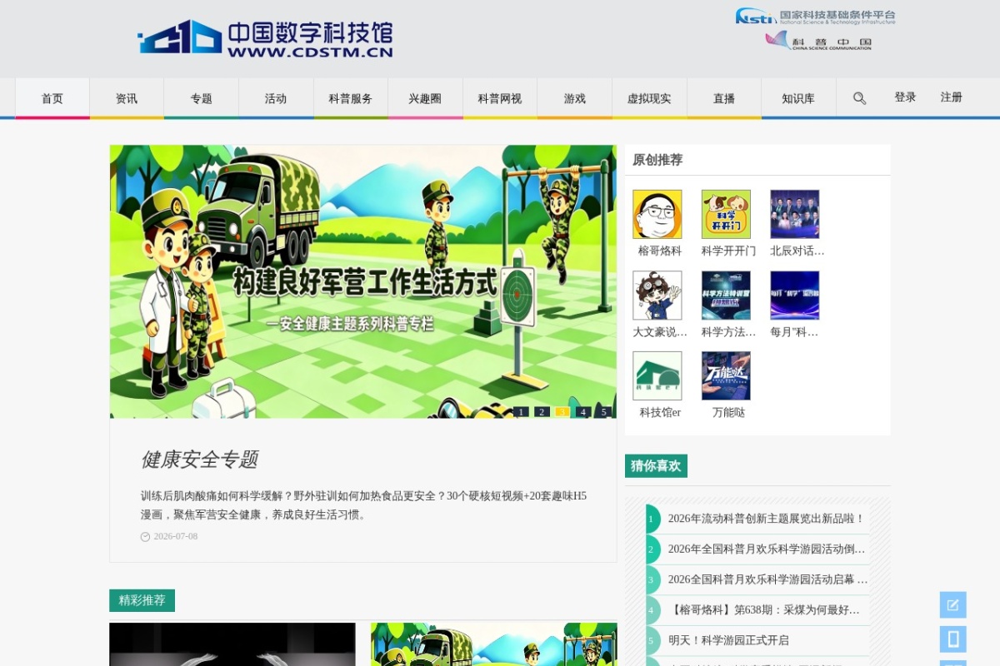Open the 【榕哥烙科】第638期 article
1000x666 pixels.
click(x=764, y=610)
